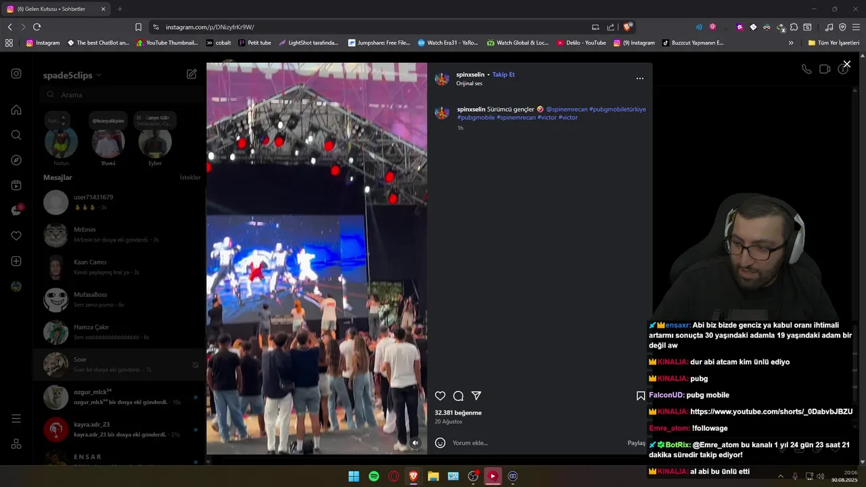Save the post with the bookmark icon
Screen dimensions: 866x487
pos(641,396)
